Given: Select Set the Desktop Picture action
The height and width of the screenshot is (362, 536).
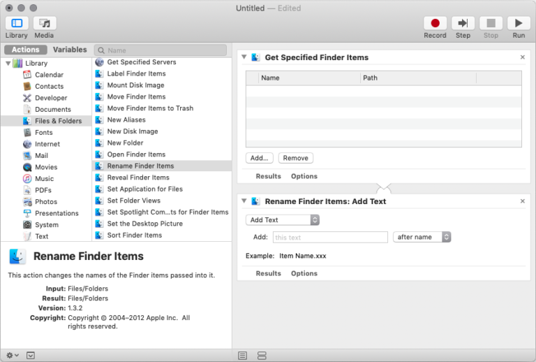Looking at the screenshot, I should [x=162, y=224].
